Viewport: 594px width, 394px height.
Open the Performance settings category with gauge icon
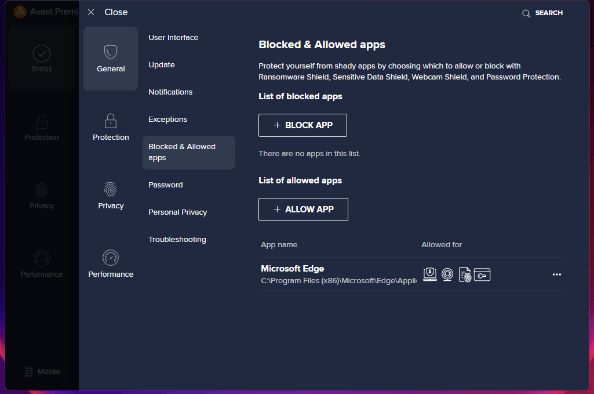pyautogui.click(x=111, y=264)
